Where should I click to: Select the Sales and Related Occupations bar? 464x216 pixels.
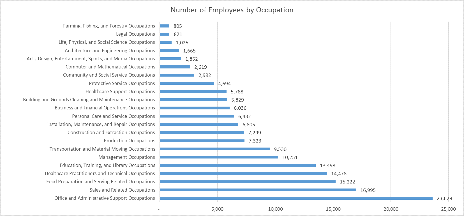pyautogui.click(x=258, y=190)
